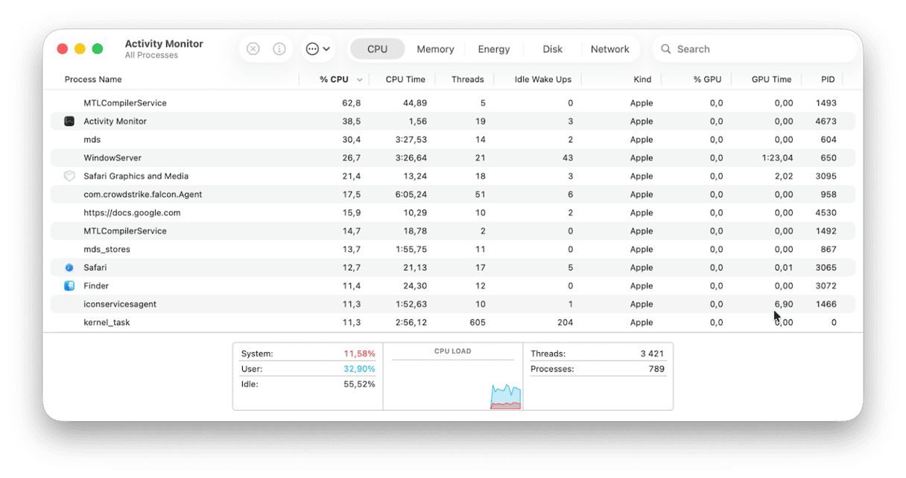Select the Activity Monitor process row
The image size is (906, 478).
pos(453,122)
